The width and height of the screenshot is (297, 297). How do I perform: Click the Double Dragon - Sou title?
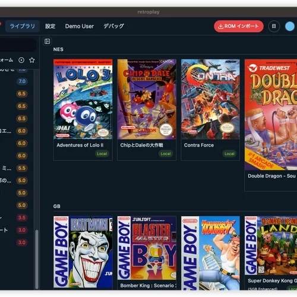click(x=271, y=176)
